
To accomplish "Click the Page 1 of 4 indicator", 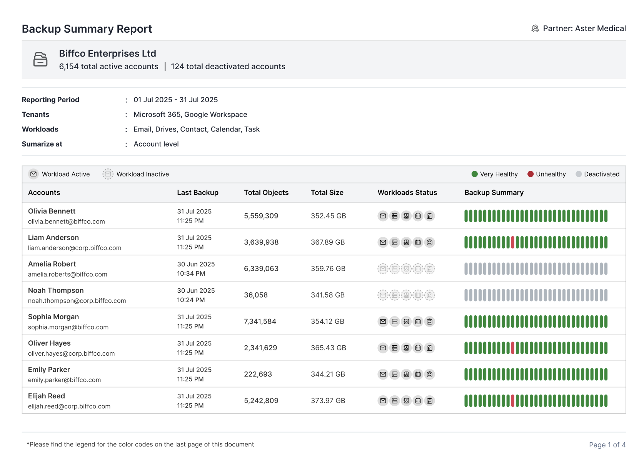I will click(607, 445).
